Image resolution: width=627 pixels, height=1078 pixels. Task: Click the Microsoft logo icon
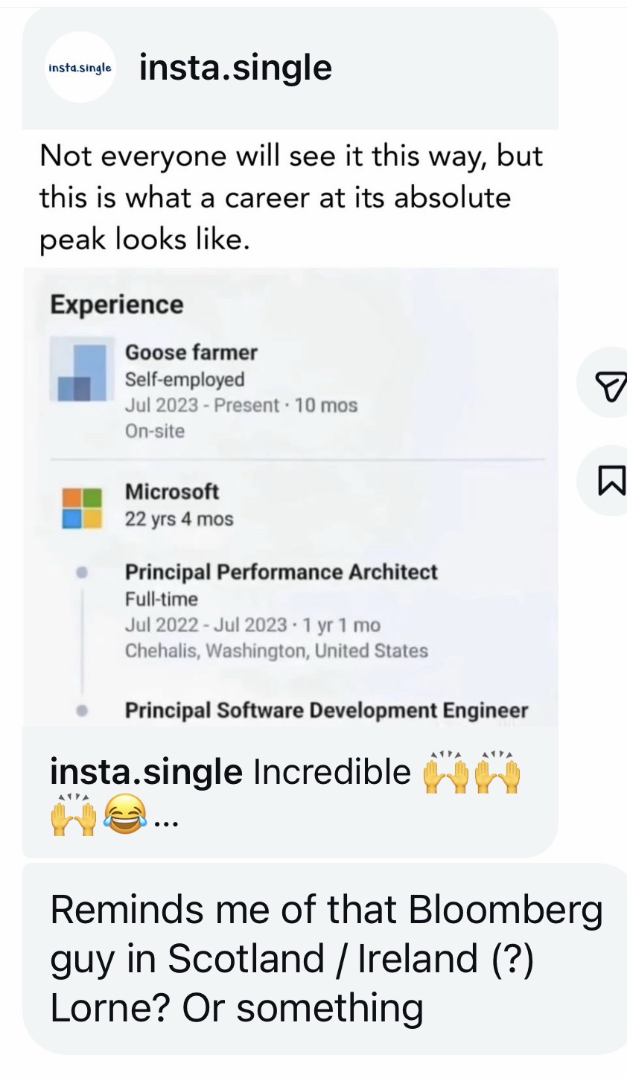point(82,507)
